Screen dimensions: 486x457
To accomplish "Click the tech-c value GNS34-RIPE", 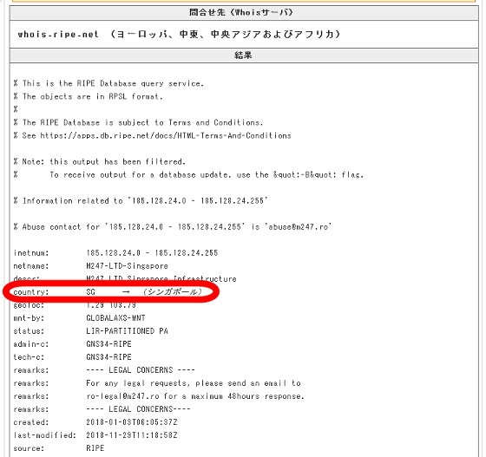I will pyautogui.click(x=108, y=357).
